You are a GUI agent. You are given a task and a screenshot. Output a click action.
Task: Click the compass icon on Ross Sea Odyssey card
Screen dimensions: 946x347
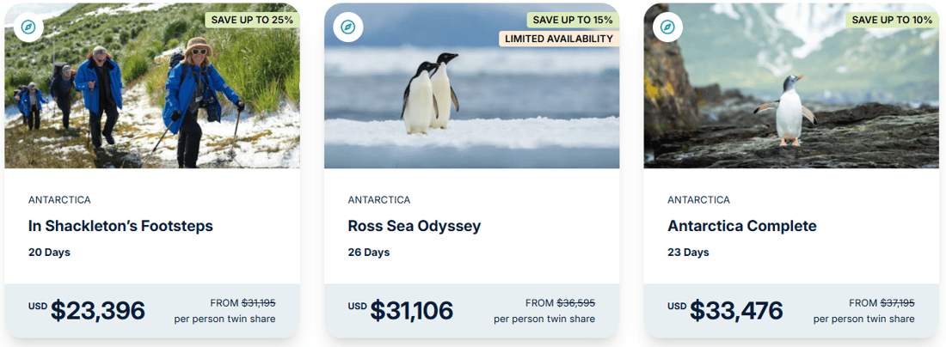point(347,27)
